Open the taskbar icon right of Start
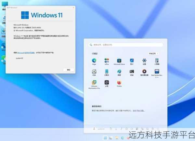 click(111, 138)
